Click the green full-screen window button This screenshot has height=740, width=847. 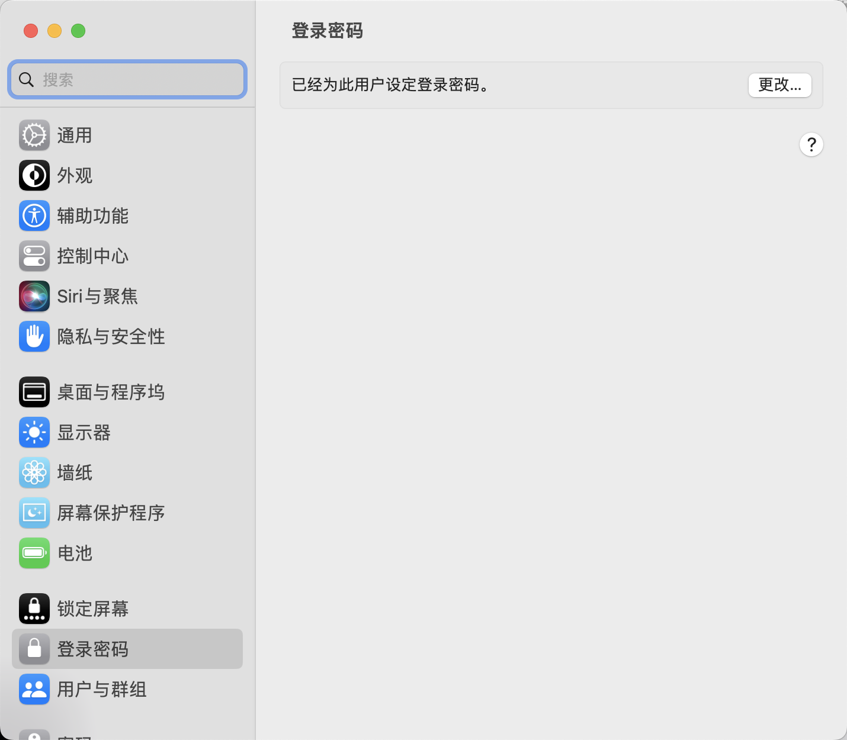(x=78, y=31)
